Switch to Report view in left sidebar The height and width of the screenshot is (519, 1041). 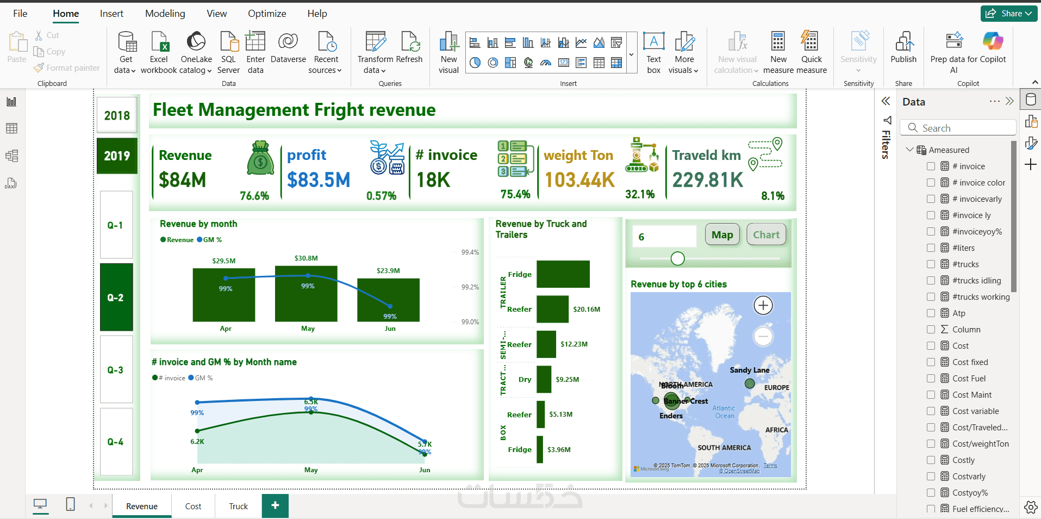11,102
